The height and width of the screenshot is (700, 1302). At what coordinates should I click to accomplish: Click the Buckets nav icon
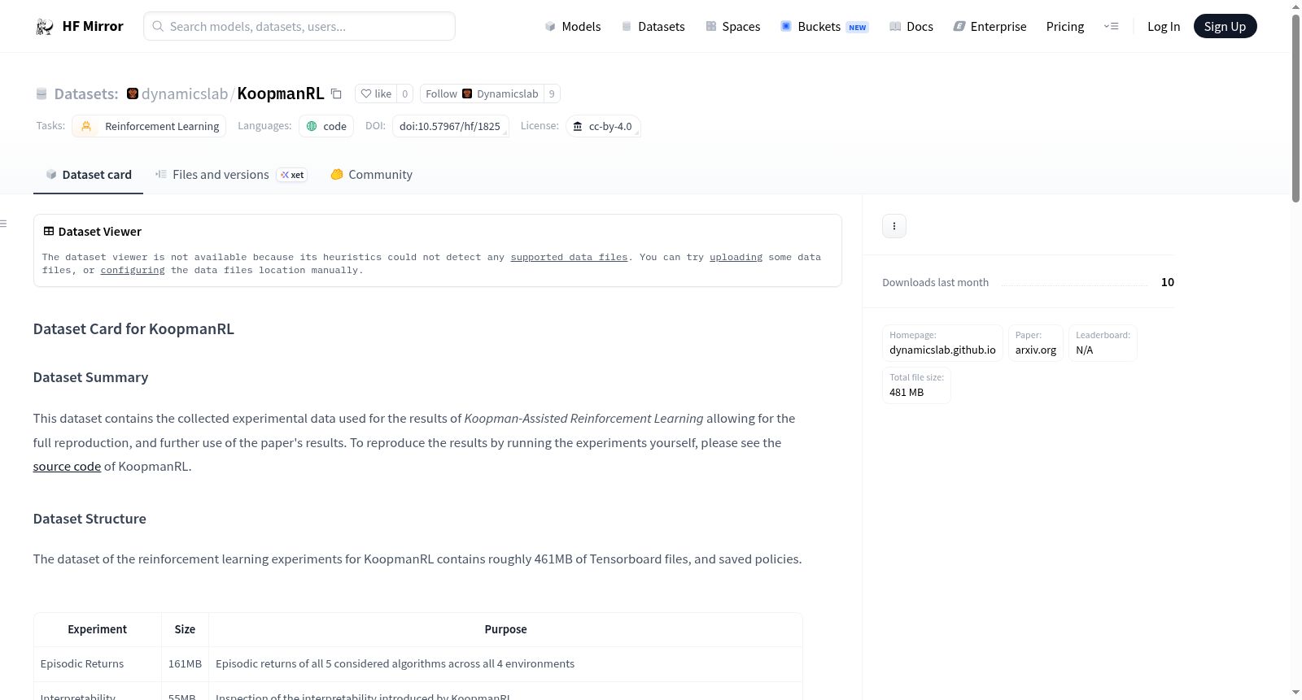coord(786,26)
